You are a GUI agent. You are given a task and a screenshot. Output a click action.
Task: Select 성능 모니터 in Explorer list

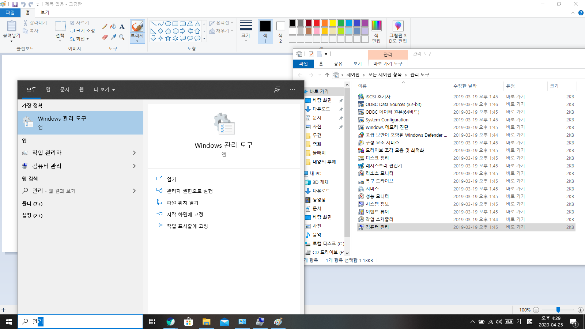tap(377, 196)
